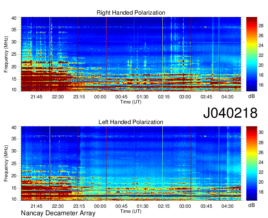Click the 00:45 time tick of Left Handed plot
This screenshot has width=268, height=218.
coord(121,206)
